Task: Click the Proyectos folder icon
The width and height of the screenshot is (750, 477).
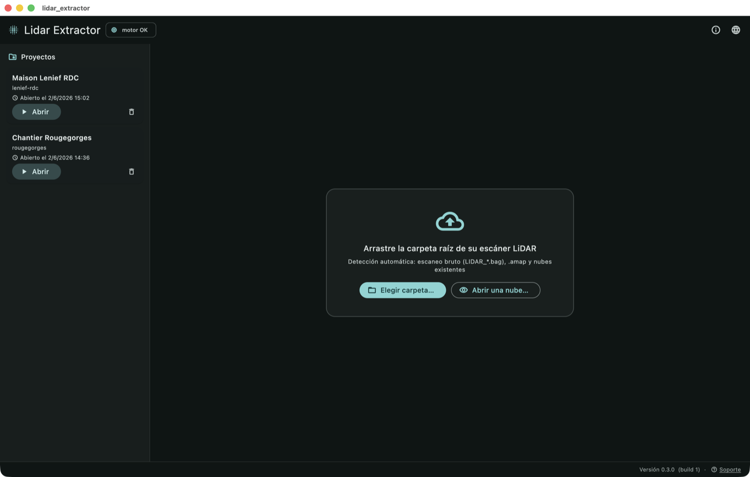Action: [13, 57]
